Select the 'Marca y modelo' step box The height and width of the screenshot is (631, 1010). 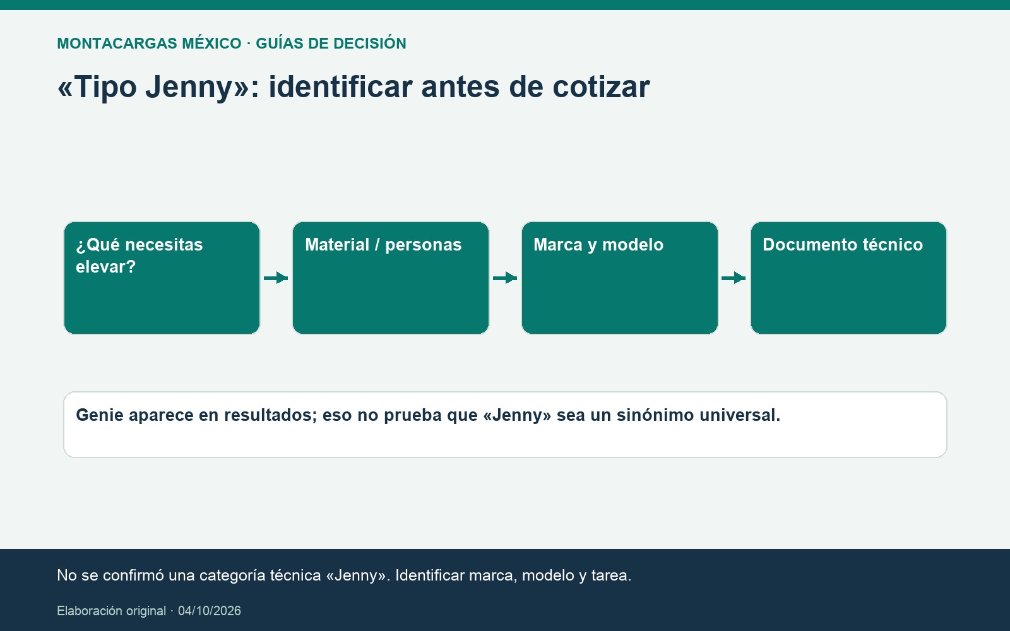point(620,278)
